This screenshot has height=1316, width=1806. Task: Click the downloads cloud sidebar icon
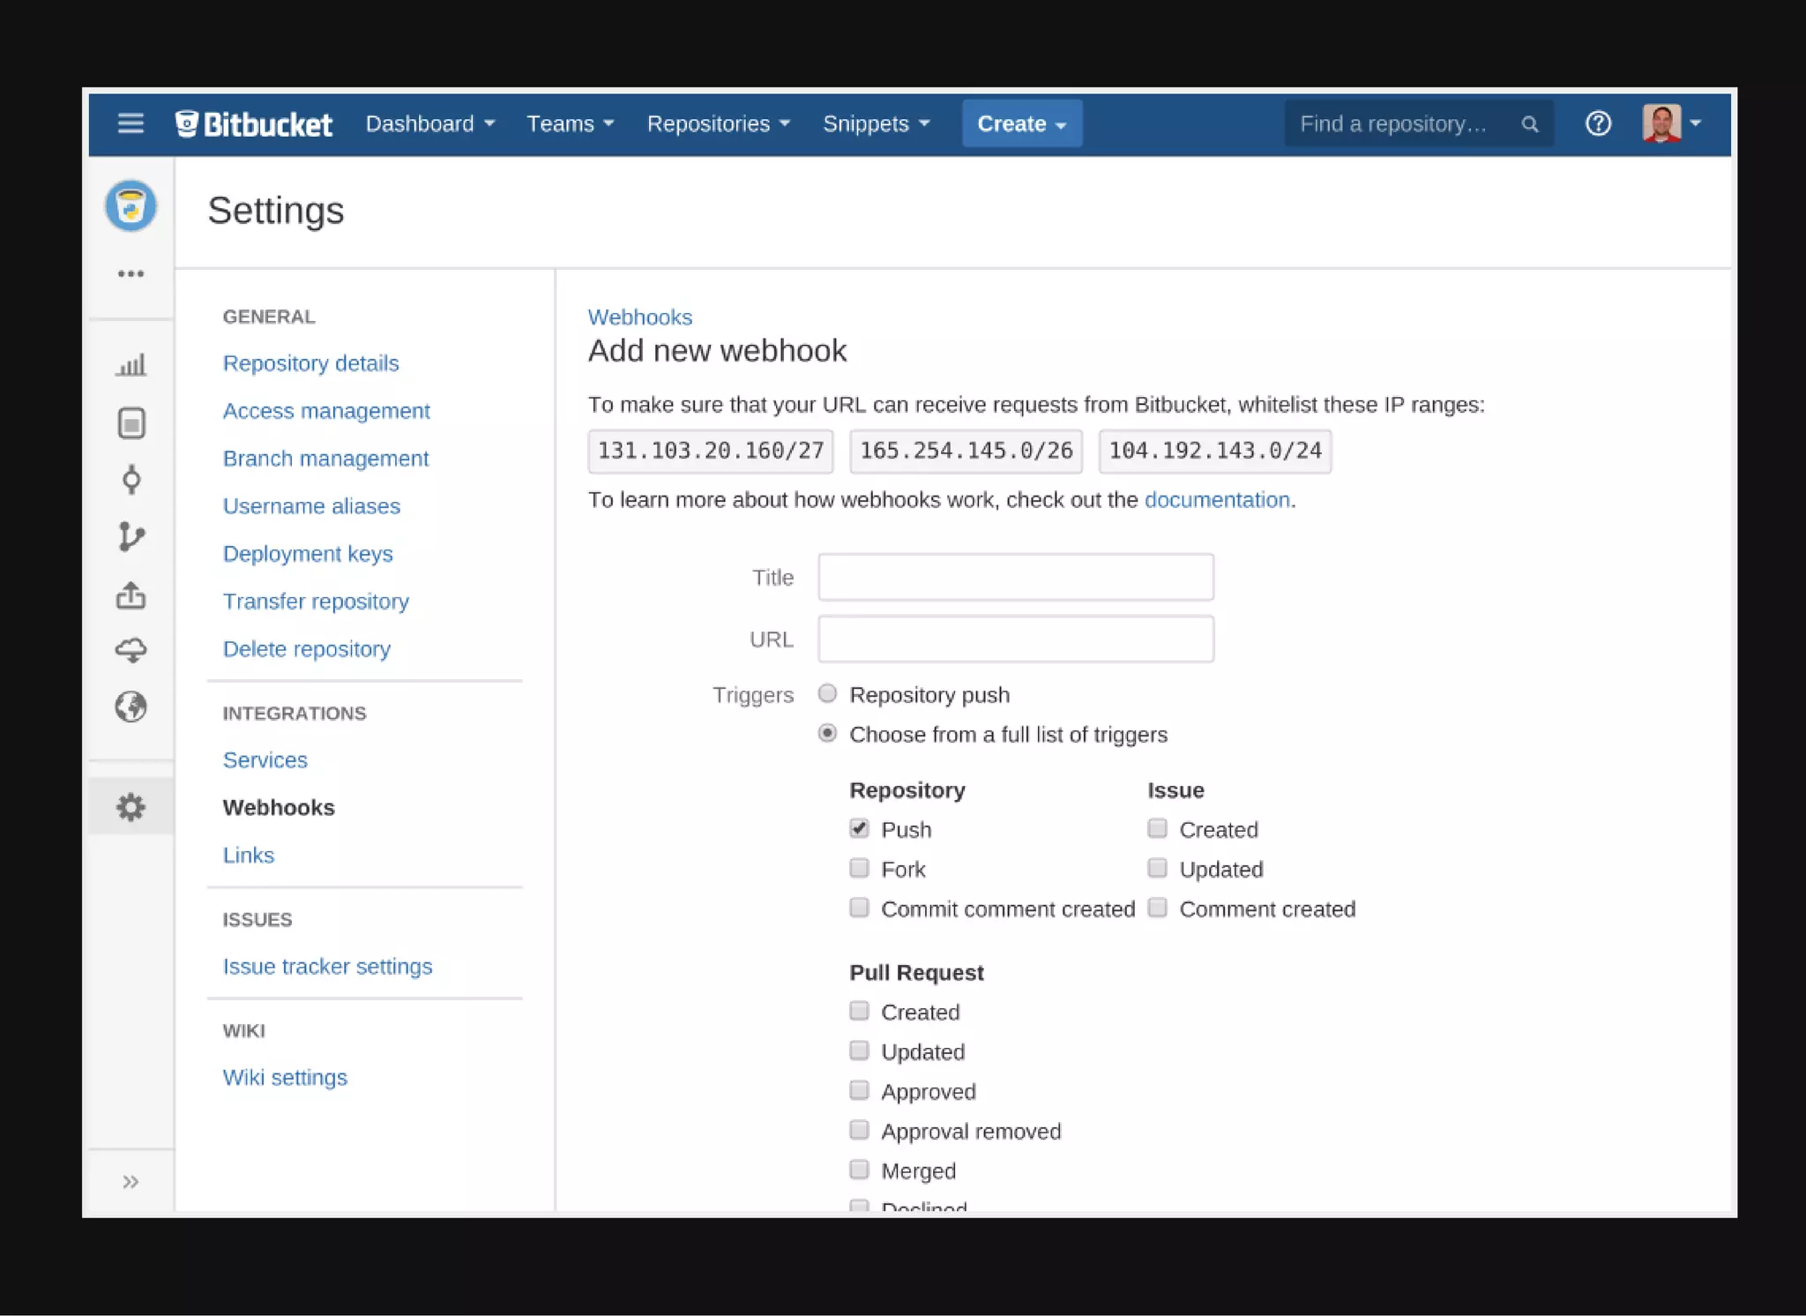pos(131,651)
